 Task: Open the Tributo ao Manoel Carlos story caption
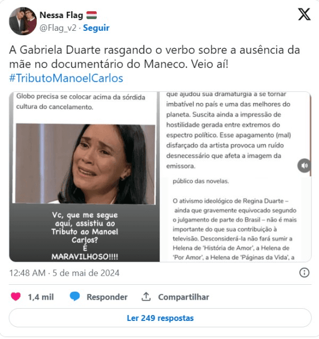85,236
